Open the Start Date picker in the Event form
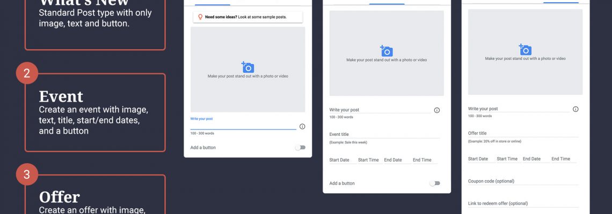This screenshot has height=214, width=612. pos(339,160)
